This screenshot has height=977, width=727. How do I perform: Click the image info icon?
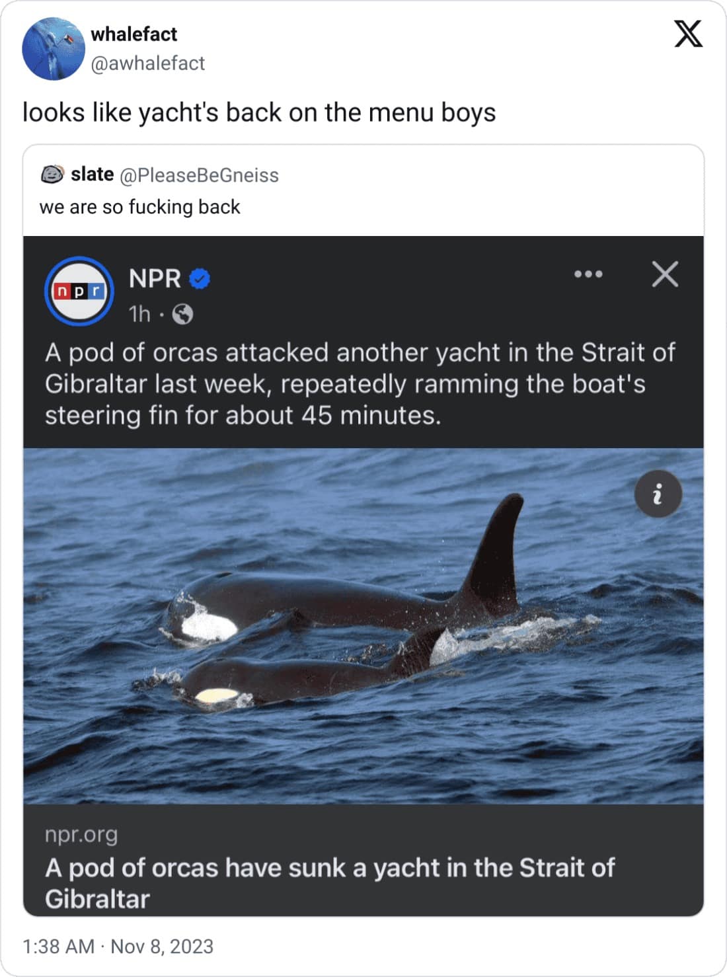click(x=658, y=494)
